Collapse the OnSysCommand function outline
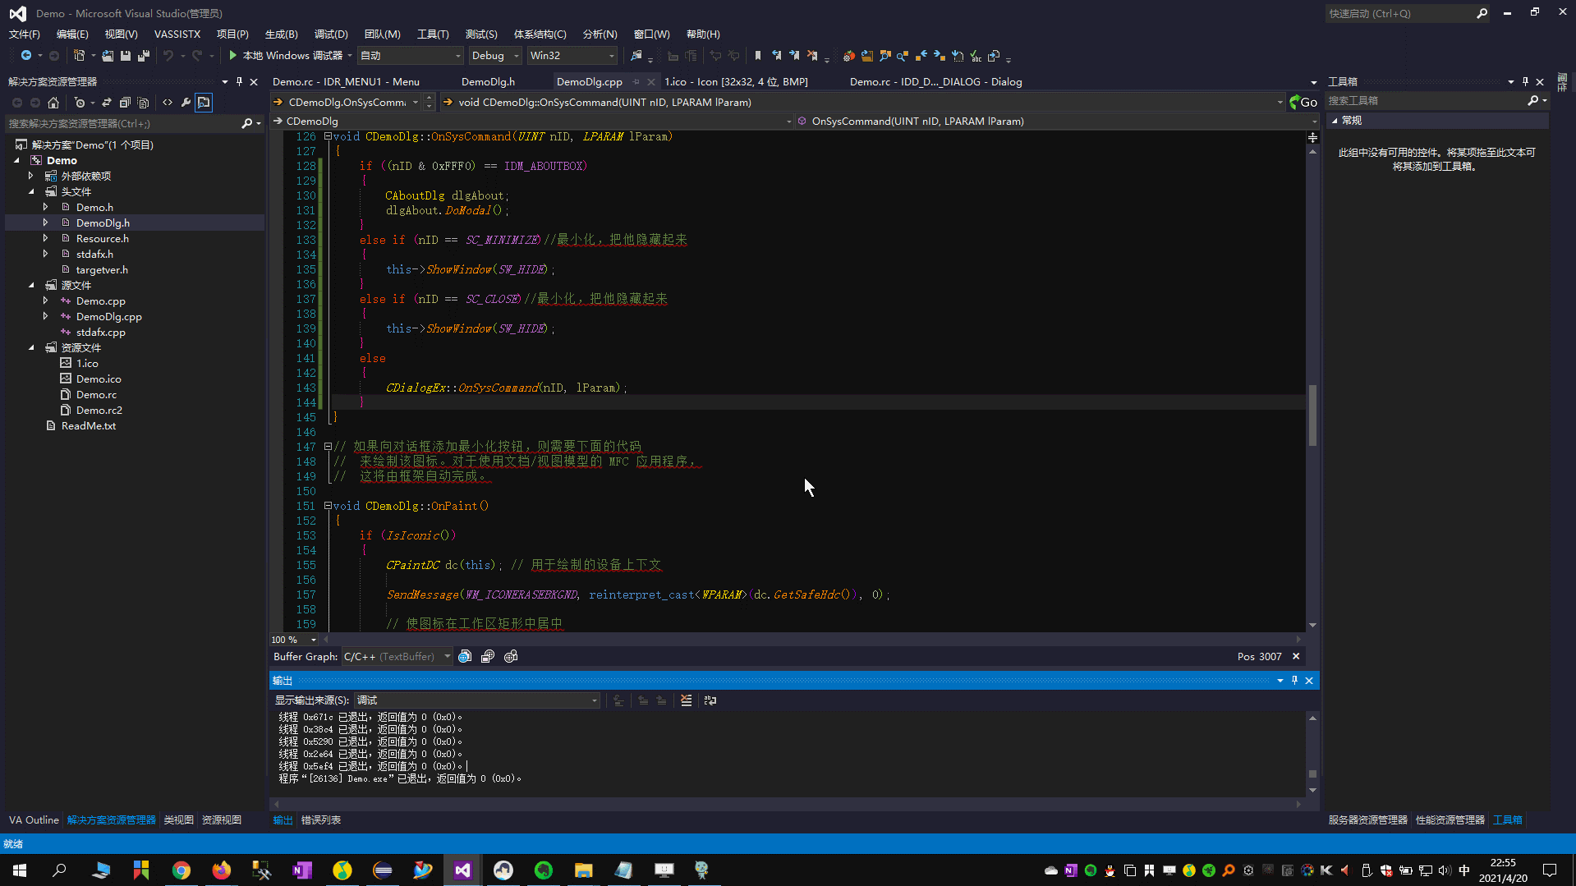Viewport: 1576px width, 886px height. click(x=328, y=136)
